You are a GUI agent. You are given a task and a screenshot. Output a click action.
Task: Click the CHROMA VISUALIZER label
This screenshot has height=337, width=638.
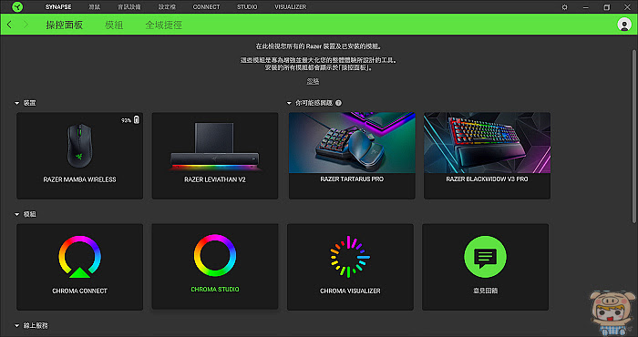tap(350, 291)
